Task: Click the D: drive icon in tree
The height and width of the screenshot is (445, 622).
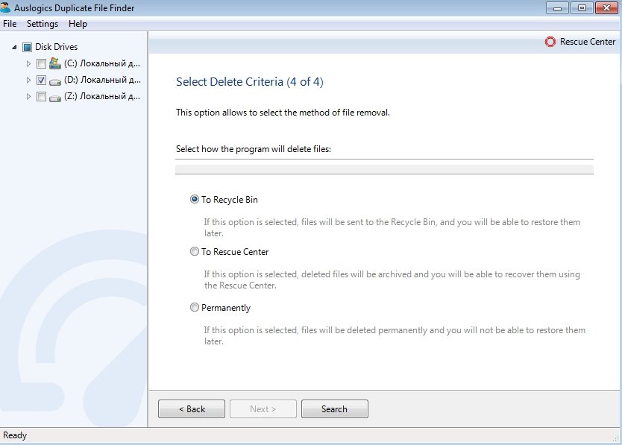Action: point(54,80)
